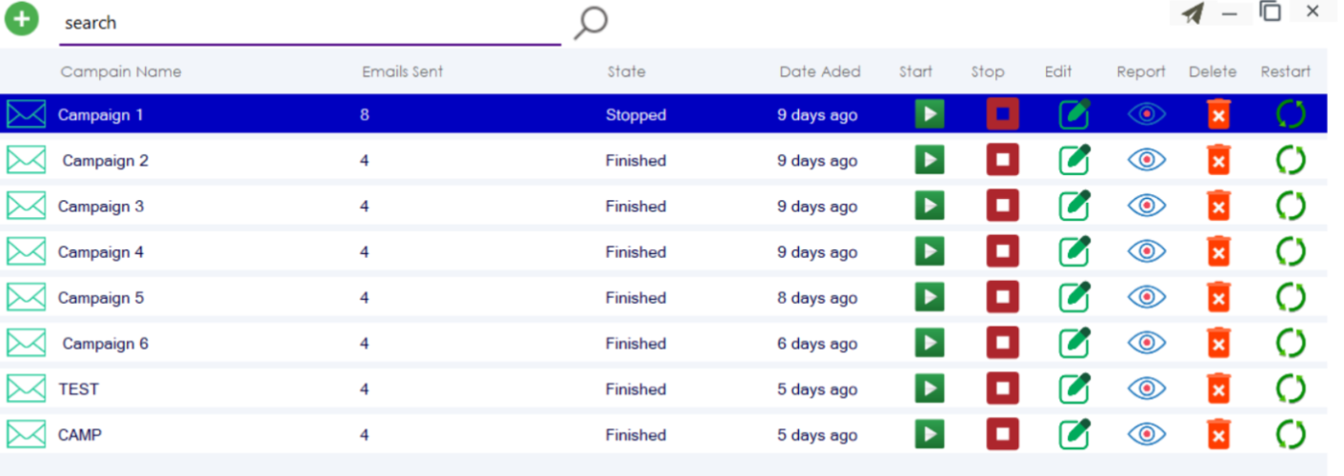Click the paper plane send icon

pyautogui.click(x=1193, y=13)
